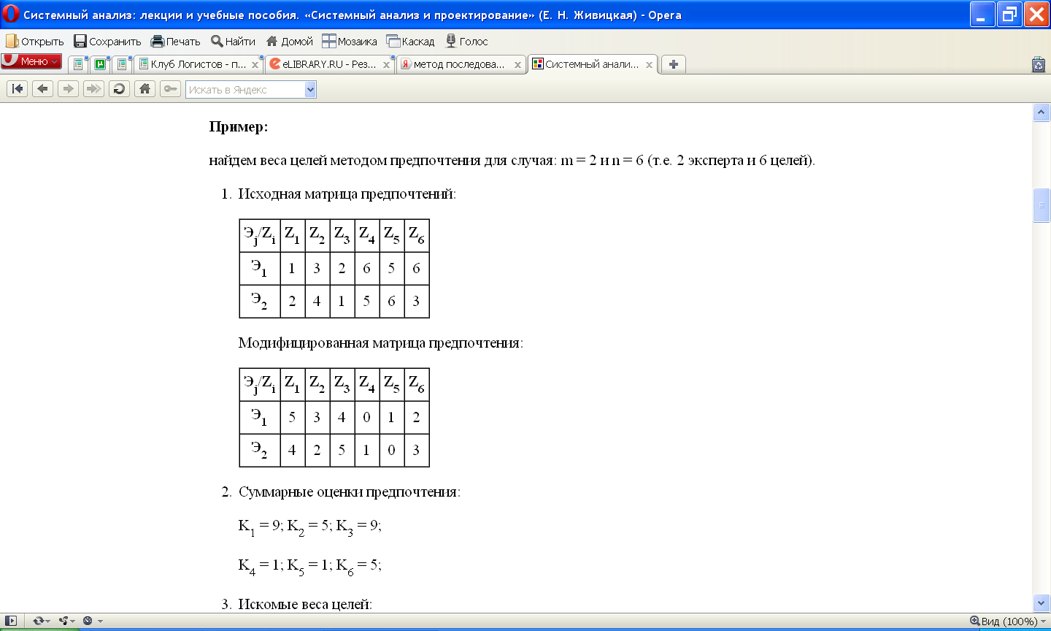This screenshot has width=1051, height=631.
Task: Open the red Opera Меню button
Action: [31, 61]
